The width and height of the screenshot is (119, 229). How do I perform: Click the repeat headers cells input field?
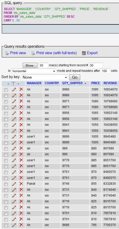tap(105, 71)
